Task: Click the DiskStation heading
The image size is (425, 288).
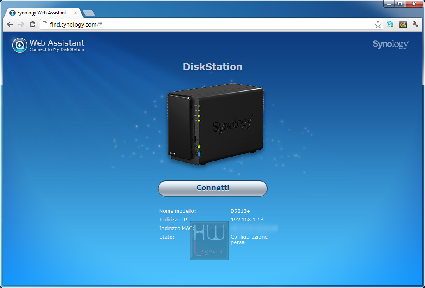Action: click(x=213, y=67)
